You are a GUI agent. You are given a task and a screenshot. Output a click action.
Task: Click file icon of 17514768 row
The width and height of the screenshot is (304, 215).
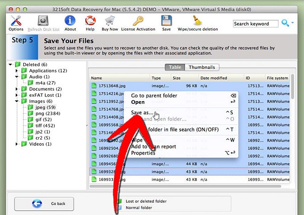tap(94, 109)
